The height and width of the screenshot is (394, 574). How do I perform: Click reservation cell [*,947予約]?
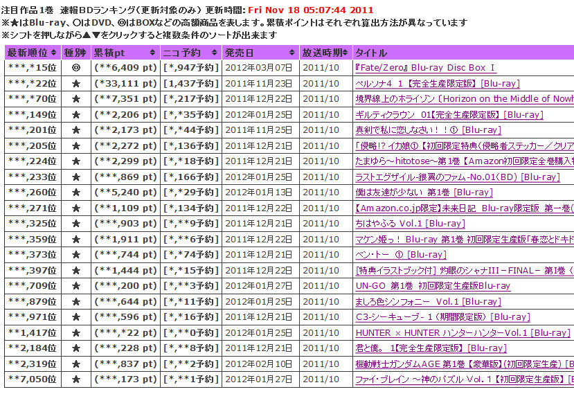(190, 68)
